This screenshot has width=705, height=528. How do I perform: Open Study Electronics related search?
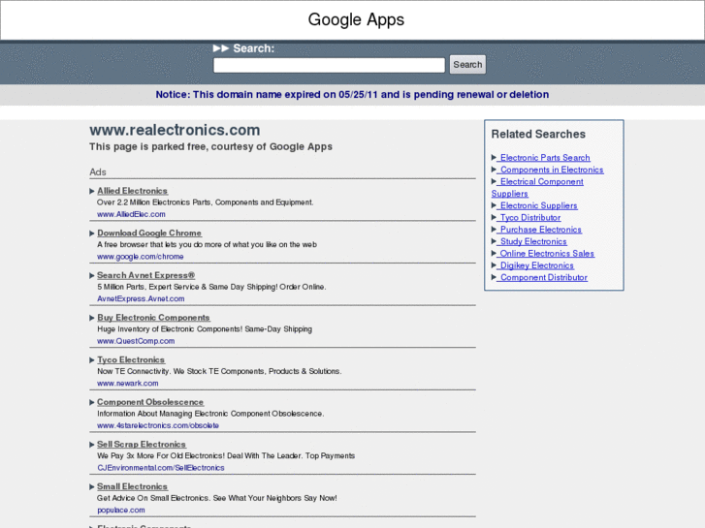pyautogui.click(x=533, y=242)
